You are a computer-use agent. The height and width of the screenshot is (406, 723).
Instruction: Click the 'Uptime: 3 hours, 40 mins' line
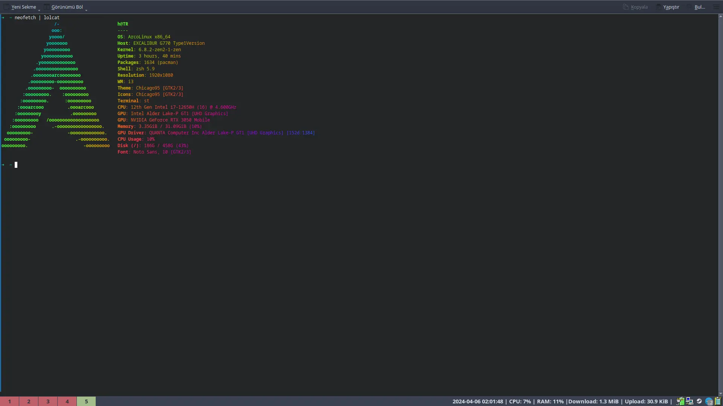(149, 56)
